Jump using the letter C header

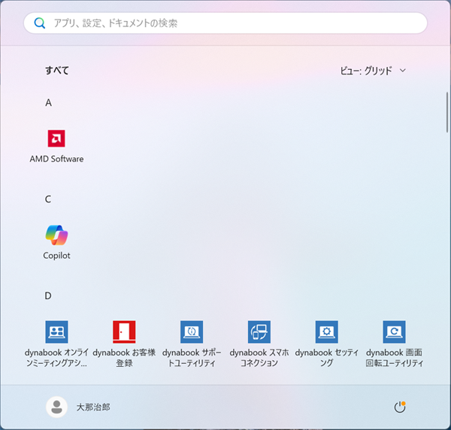click(x=48, y=199)
